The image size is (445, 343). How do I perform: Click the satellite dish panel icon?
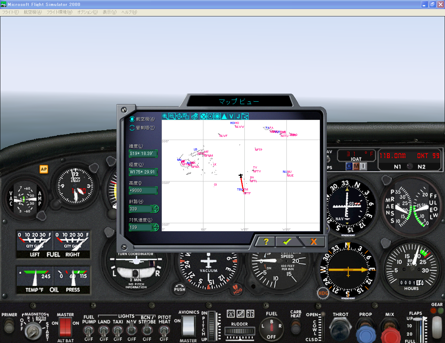pyautogui.click(x=241, y=314)
